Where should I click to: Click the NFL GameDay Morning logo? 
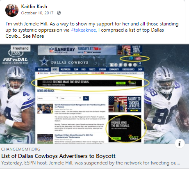point(62,50)
